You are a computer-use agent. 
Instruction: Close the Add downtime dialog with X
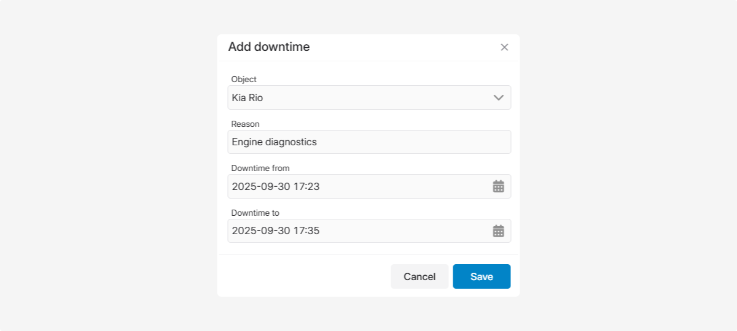pyautogui.click(x=504, y=47)
